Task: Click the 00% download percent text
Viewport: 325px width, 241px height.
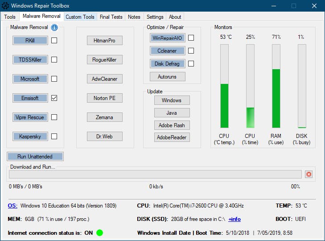Action: [296, 187]
